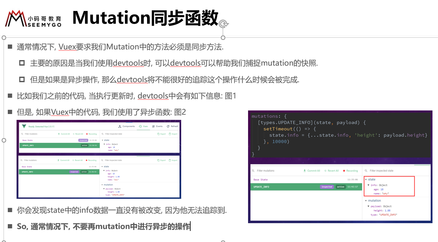This screenshot has width=438, height=242.
Task: Click Revert All in the 11:42:17 devtools screenshot
Action: (331, 171)
